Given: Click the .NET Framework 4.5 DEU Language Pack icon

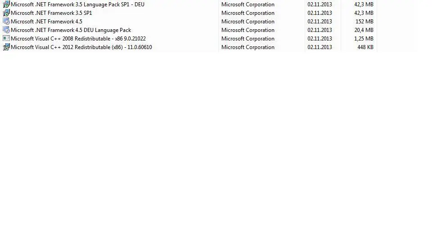Looking at the screenshot, I should (6, 30).
